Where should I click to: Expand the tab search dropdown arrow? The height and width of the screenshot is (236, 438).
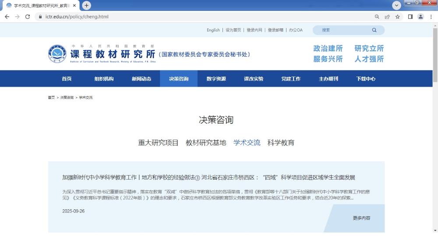click(x=397, y=5)
